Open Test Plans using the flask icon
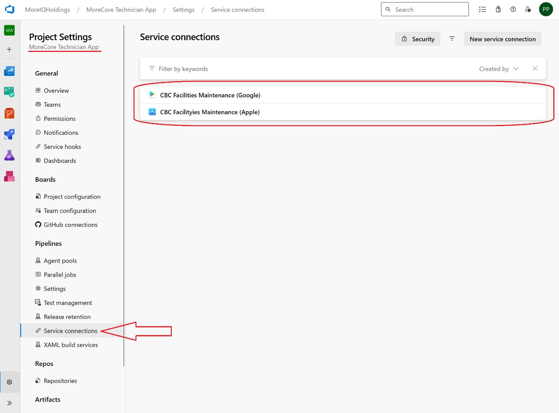The height and width of the screenshot is (413, 559). click(9, 155)
